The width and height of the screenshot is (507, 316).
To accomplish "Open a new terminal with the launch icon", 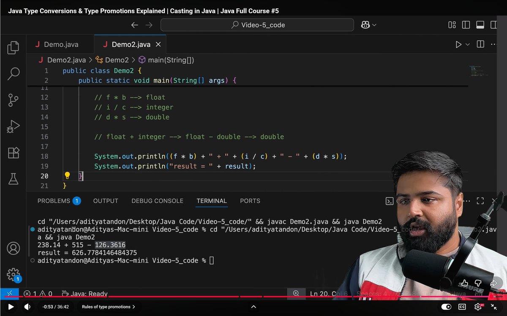I will click(390, 201).
